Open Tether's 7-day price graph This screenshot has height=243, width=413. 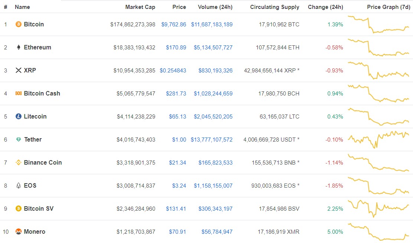(x=378, y=139)
